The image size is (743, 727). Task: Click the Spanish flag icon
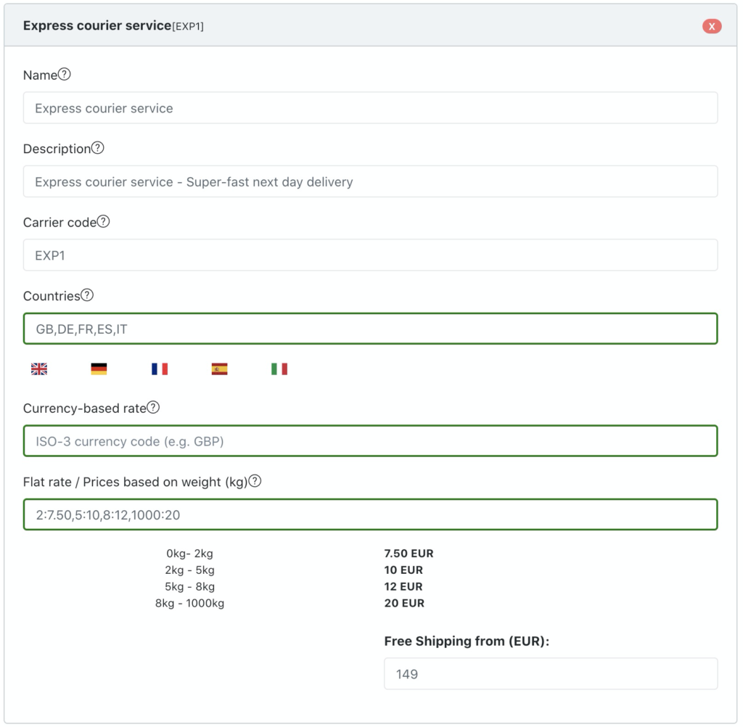pyautogui.click(x=219, y=369)
